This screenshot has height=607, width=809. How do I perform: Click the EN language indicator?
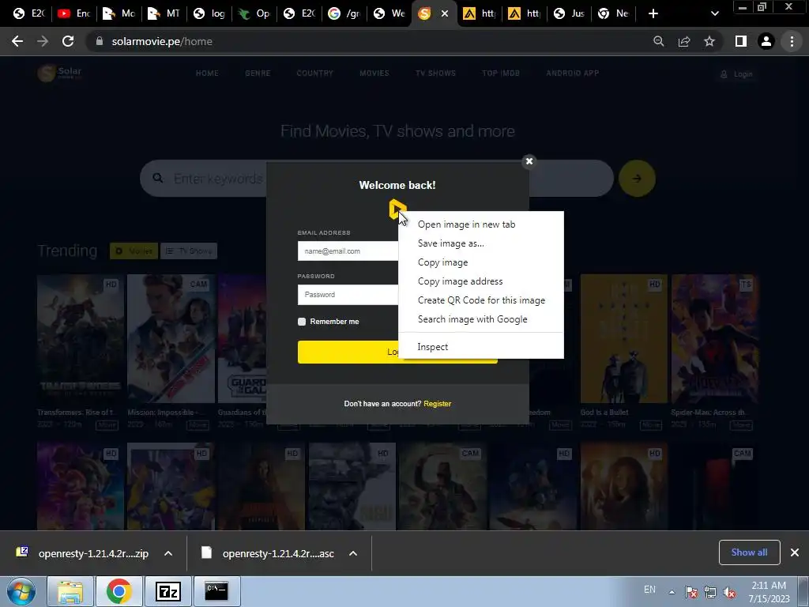click(x=649, y=590)
